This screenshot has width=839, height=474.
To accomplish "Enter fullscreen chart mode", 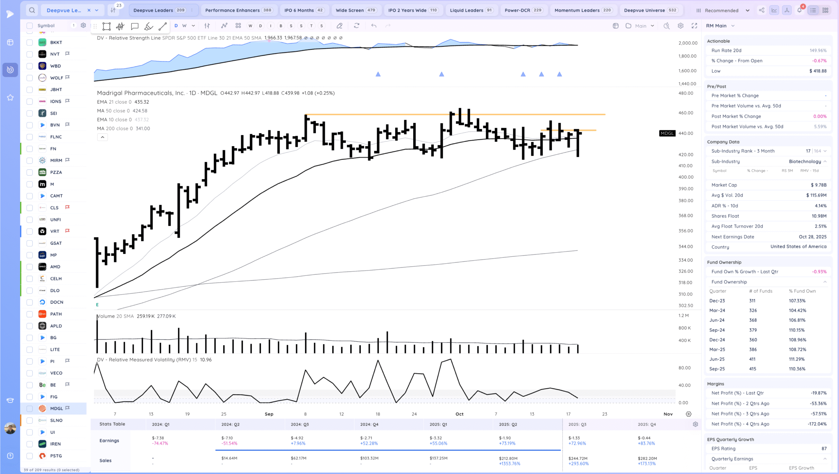I will point(694,26).
